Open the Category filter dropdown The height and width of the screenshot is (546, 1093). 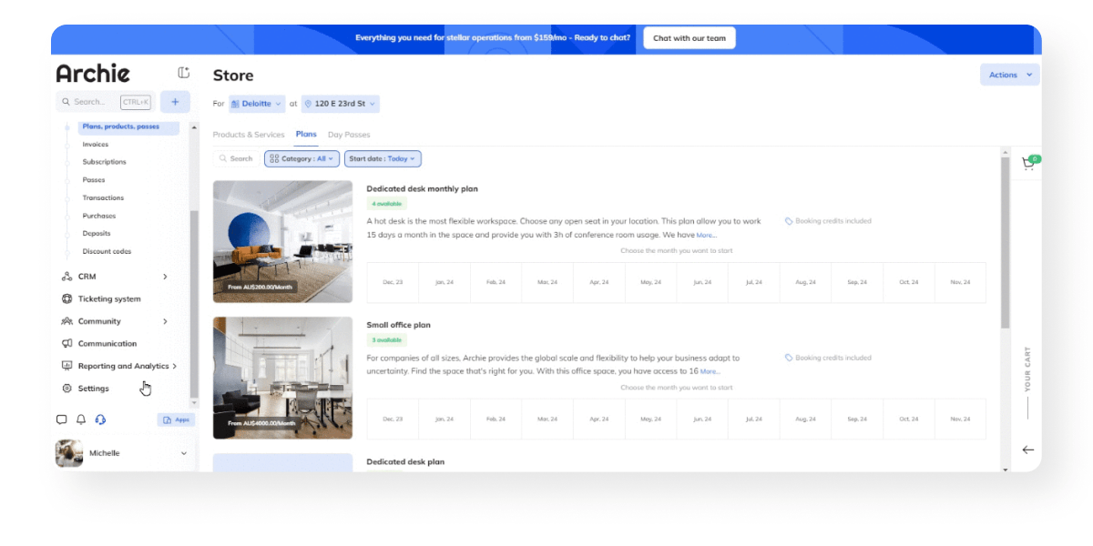pyautogui.click(x=301, y=158)
